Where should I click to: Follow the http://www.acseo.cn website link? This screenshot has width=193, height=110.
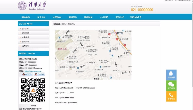coord(33,71)
